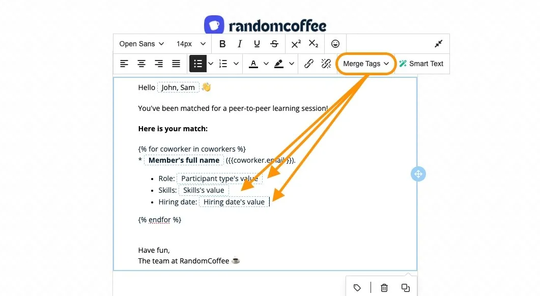Underline the selected text
This screenshot has width=540, height=296.
pyautogui.click(x=257, y=44)
